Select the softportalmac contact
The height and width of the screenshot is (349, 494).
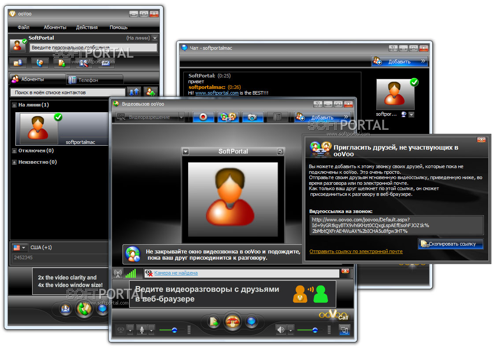62,129
